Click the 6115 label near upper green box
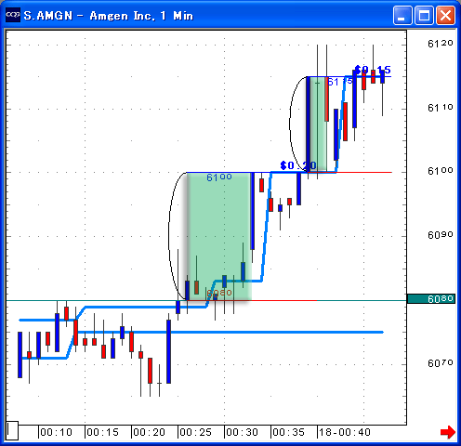 click(x=340, y=82)
